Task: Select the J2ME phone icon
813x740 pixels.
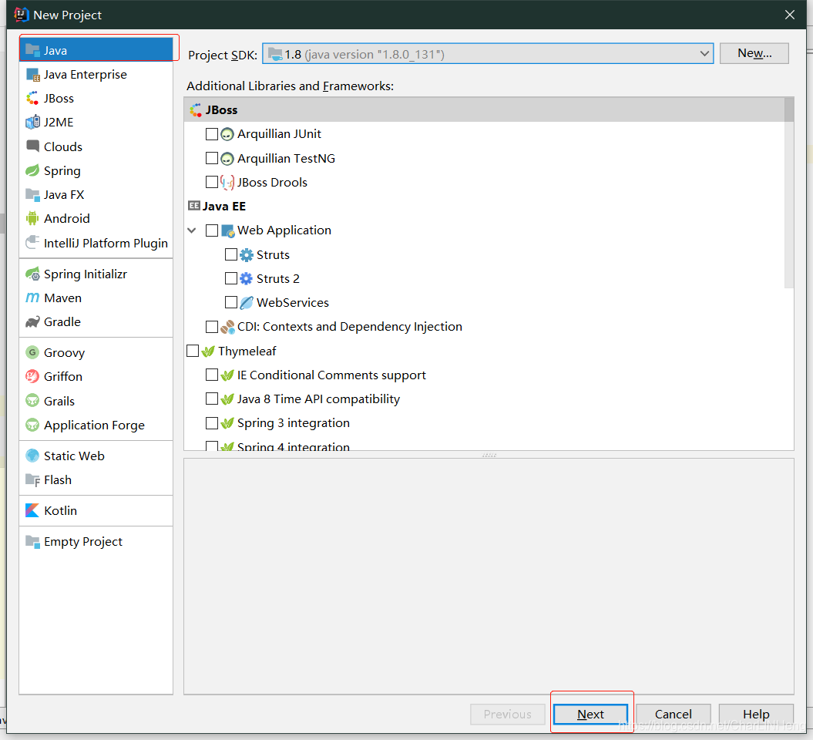Action: pos(32,123)
